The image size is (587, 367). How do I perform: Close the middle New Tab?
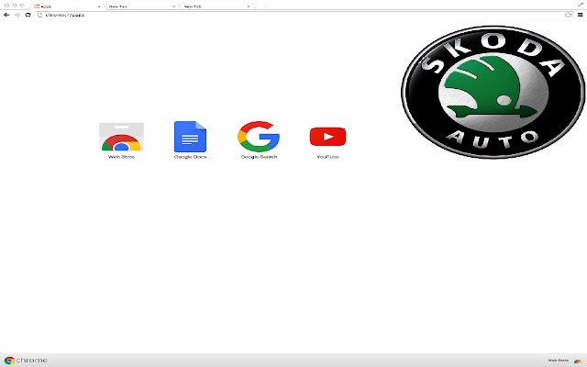click(x=173, y=6)
